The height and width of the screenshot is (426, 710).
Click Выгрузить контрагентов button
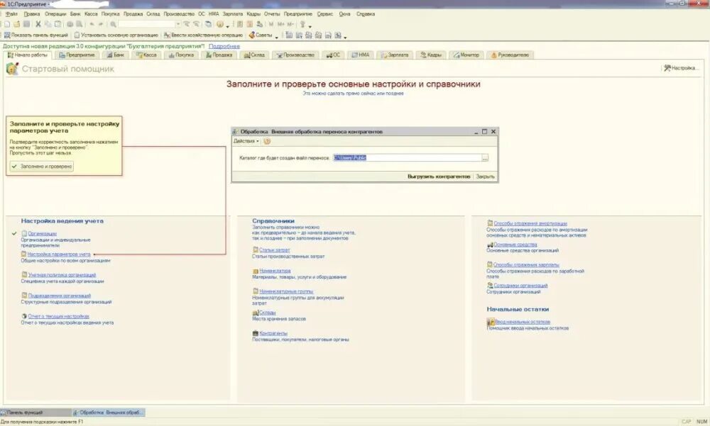[439, 176]
